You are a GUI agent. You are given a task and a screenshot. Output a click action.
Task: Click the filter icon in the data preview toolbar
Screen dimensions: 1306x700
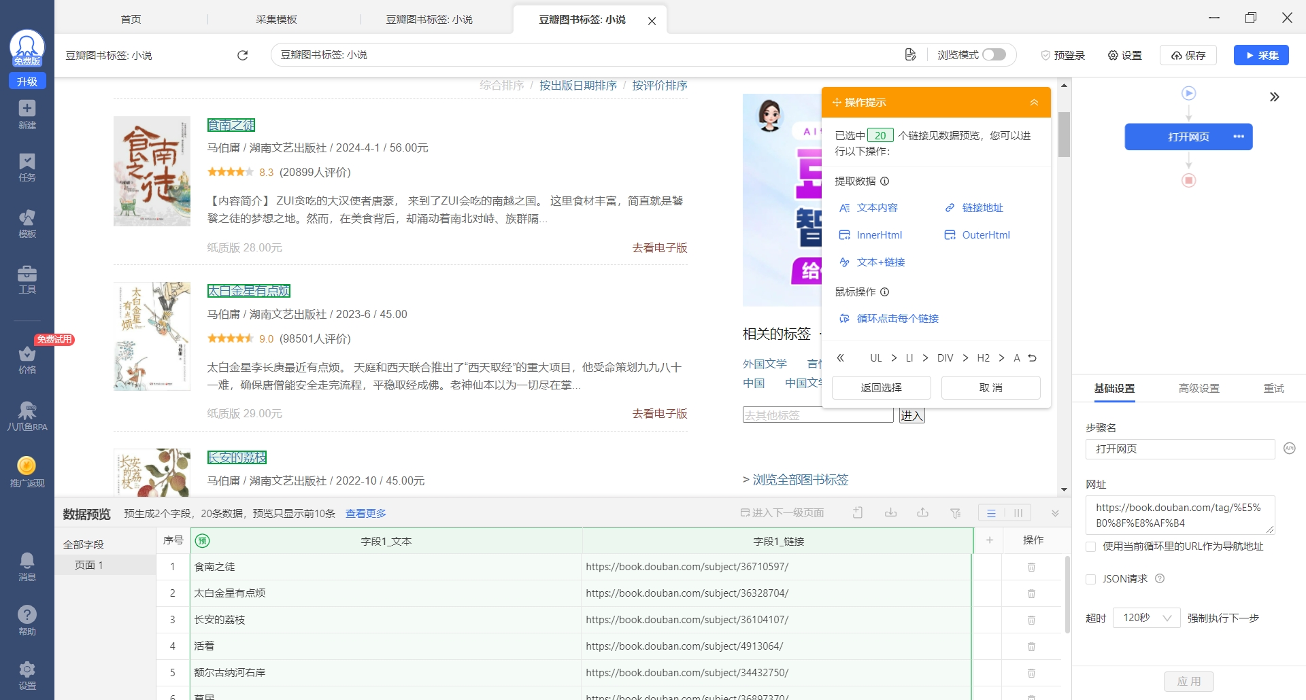[x=955, y=513]
